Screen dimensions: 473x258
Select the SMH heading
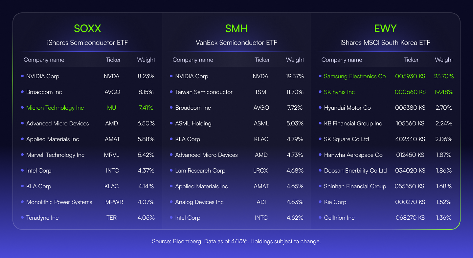coord(236,29)
